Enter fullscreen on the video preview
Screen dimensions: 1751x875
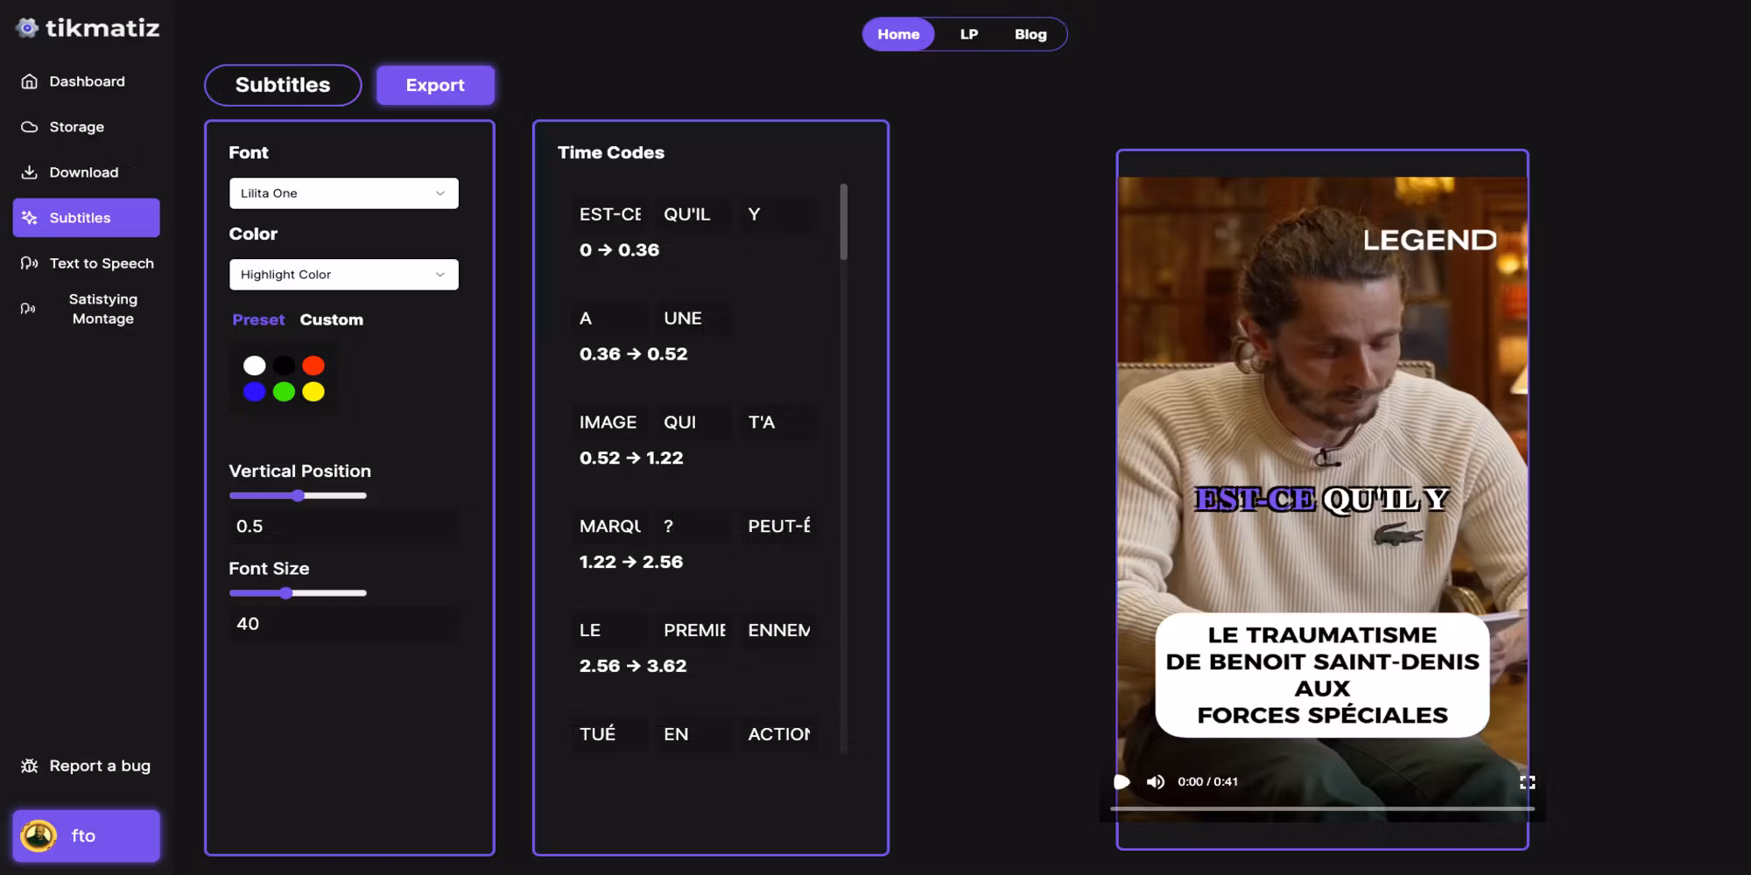pos(1527,781)
